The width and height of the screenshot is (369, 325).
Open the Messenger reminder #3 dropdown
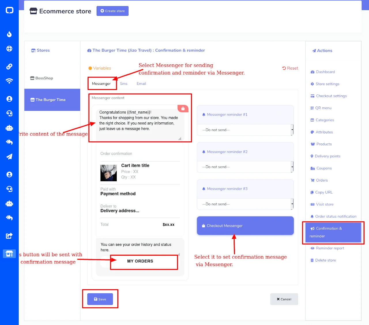pos(245,204)
